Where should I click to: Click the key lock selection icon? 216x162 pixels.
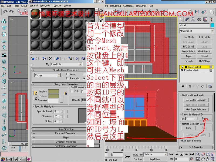[127, 157]
